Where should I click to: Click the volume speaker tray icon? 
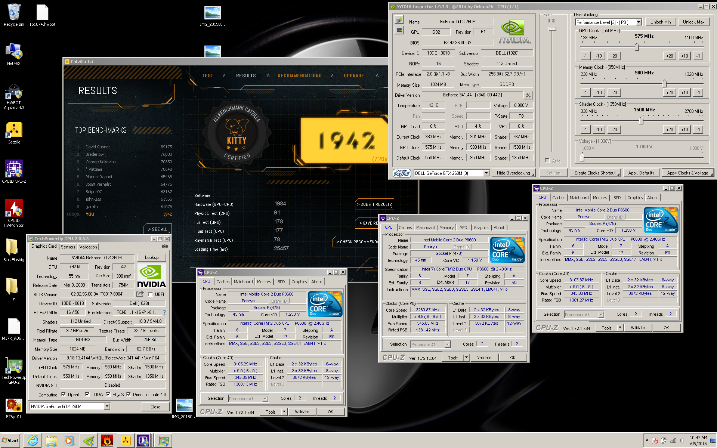pos(682,441)
